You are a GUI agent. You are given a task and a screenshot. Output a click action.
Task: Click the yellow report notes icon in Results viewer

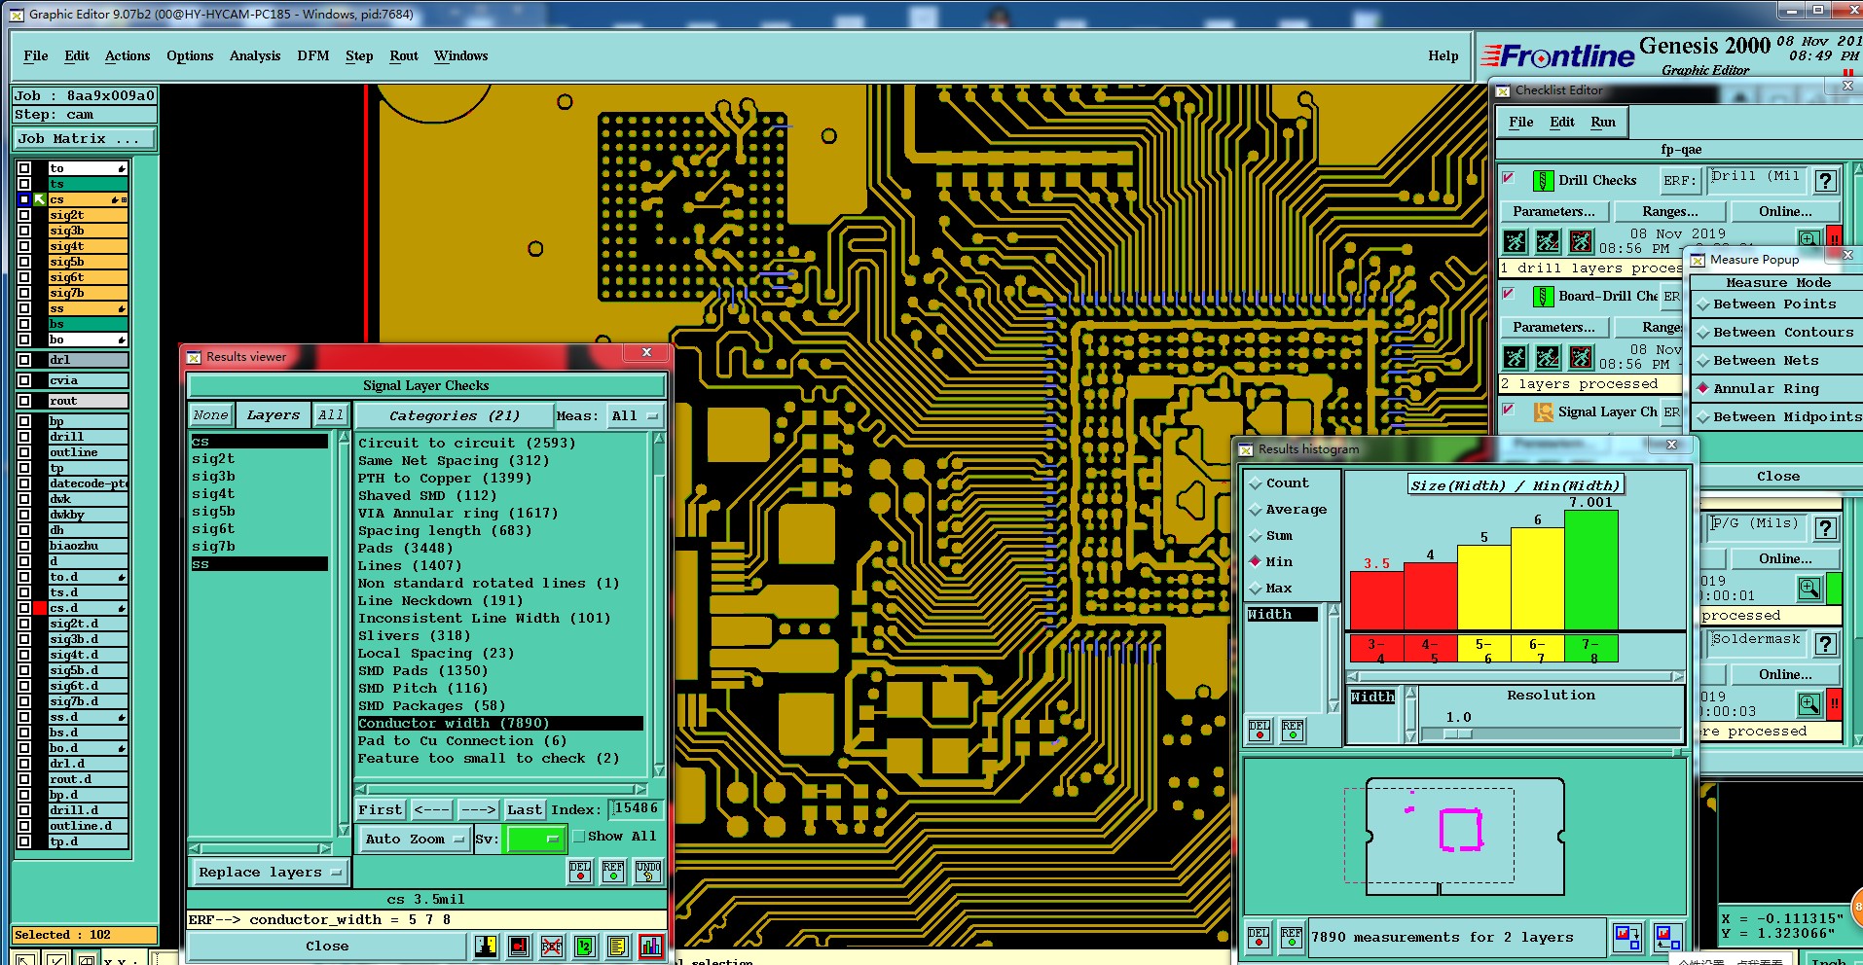click(617, 946)
